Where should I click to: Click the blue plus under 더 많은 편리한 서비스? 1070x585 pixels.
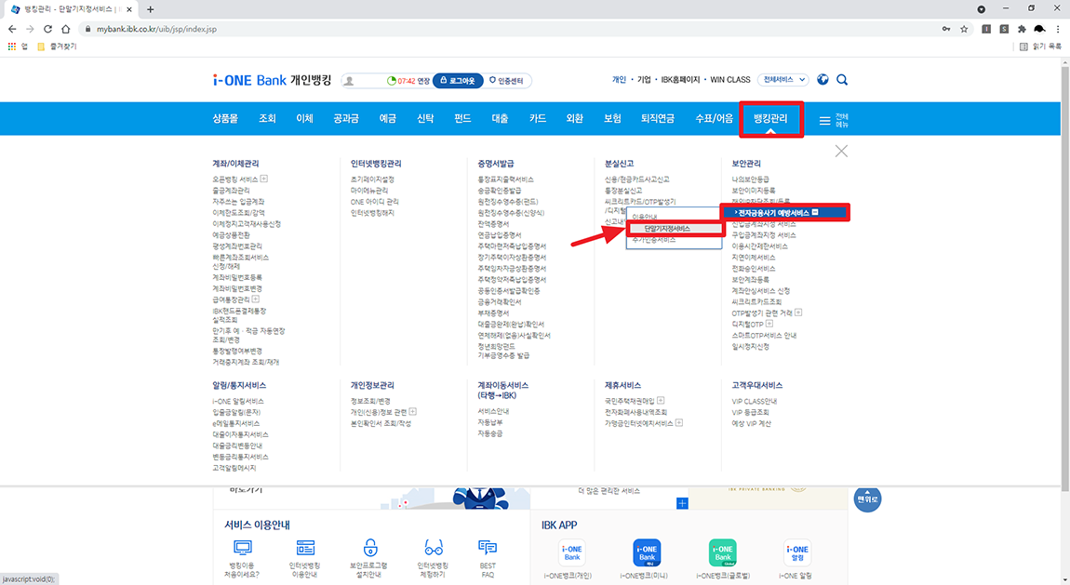(x=682, y=504)
